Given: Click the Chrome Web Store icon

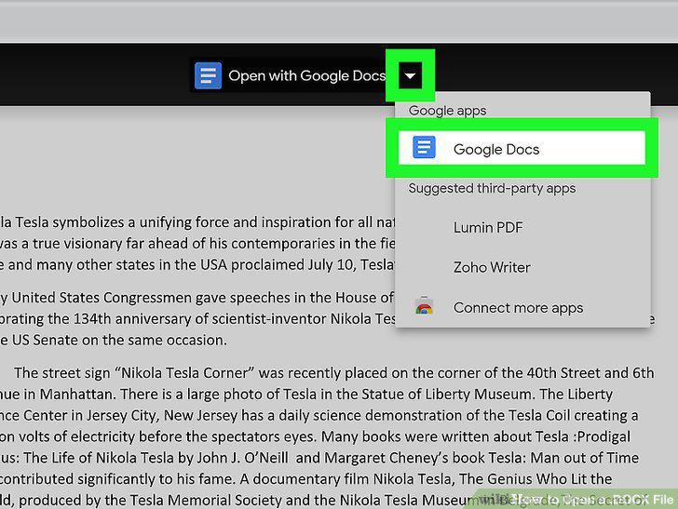Looking at the screenshot, I should coord(424,306).
